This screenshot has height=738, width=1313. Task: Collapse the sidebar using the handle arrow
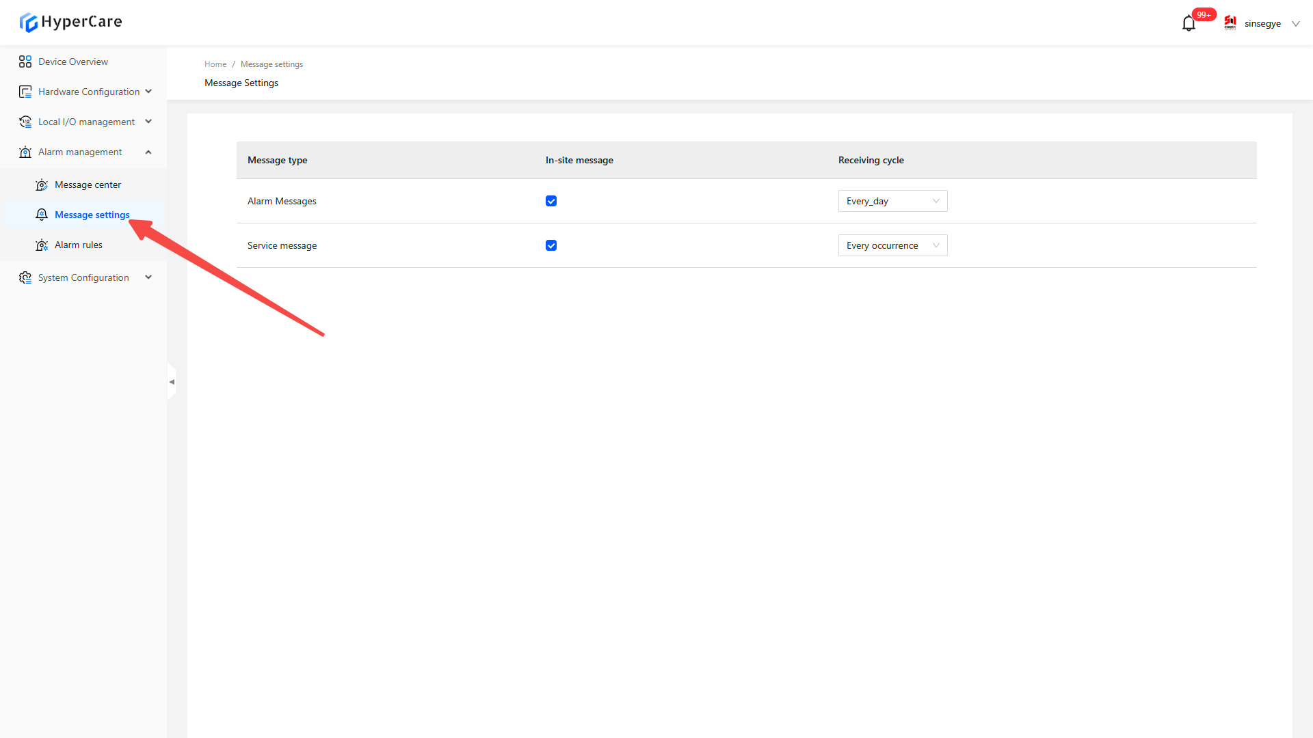click(172, 382)
